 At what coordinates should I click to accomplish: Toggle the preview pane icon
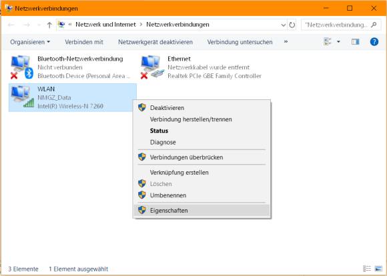tap(356, 42)
